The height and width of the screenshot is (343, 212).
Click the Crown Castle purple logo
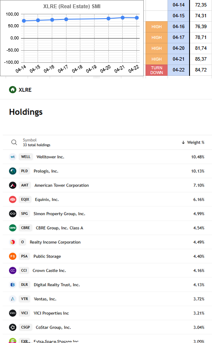pos(13,270)
